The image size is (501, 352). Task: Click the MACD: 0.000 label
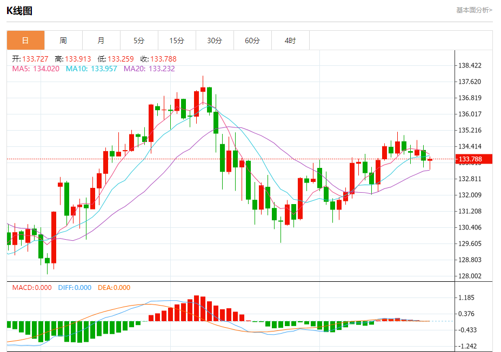pyautogui.click(x=32, y=288)
